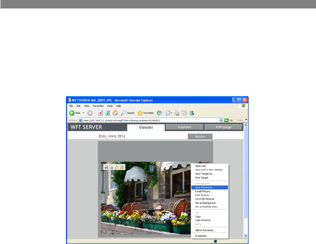Image resolution: width=316 pixels, height=244 pixels.
Task: Open the Help menu
Action: 118,106
